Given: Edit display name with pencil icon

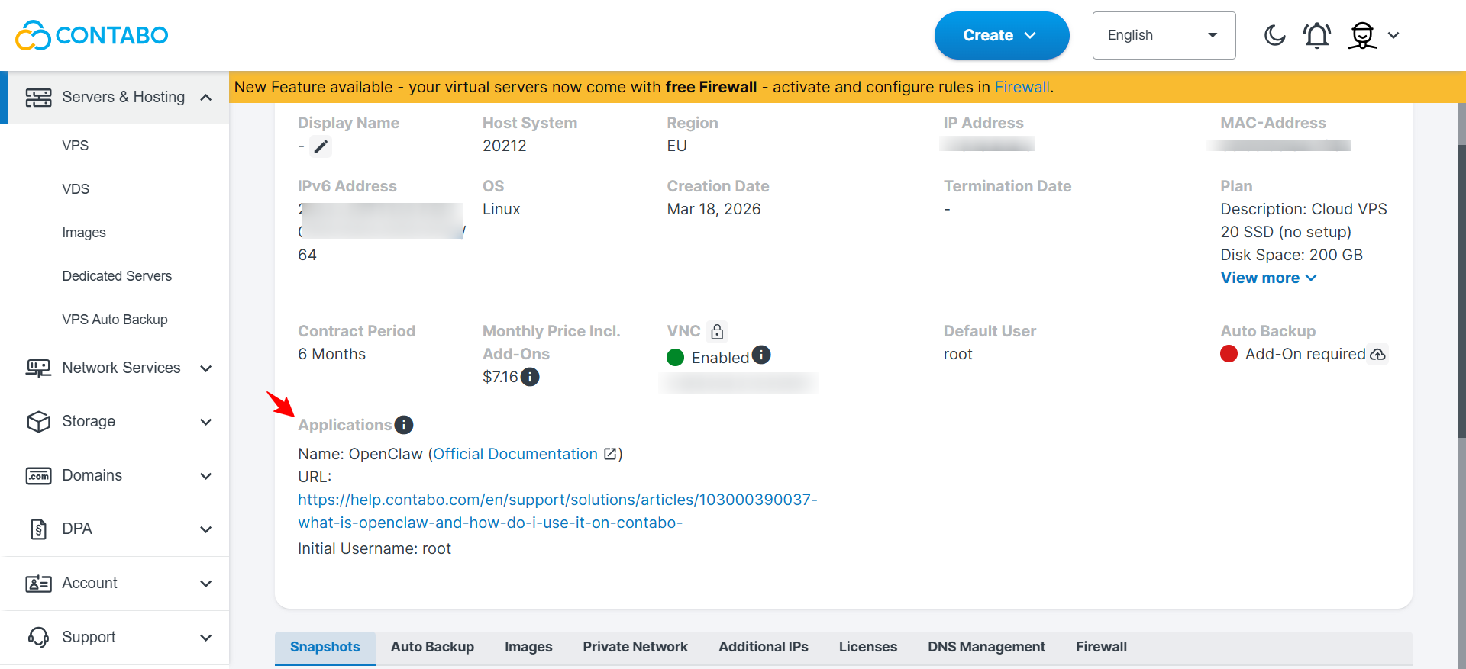Looking at the screenshot, I should (321, 146).
